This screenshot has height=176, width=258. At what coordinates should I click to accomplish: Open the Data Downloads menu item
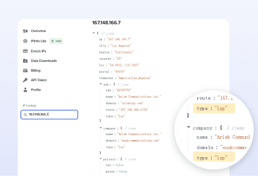click(x=44, y=61)
